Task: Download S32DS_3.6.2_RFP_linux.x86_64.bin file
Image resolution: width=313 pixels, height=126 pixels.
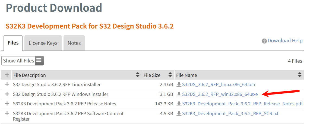Action: point(219,84)
